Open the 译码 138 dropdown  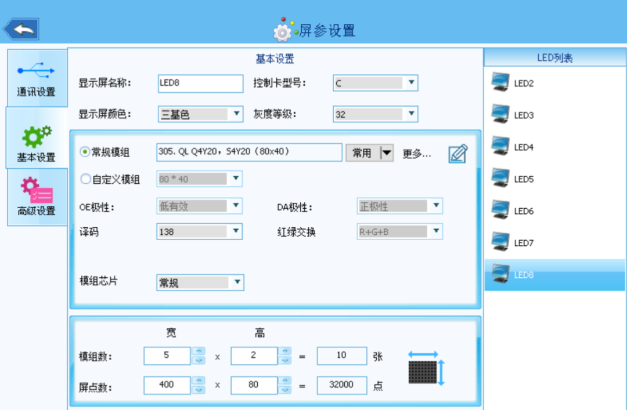click(236, 231)
